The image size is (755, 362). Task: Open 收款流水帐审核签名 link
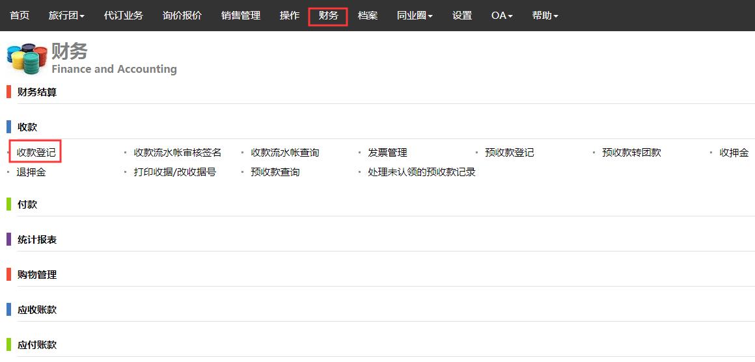coord(177,153)
